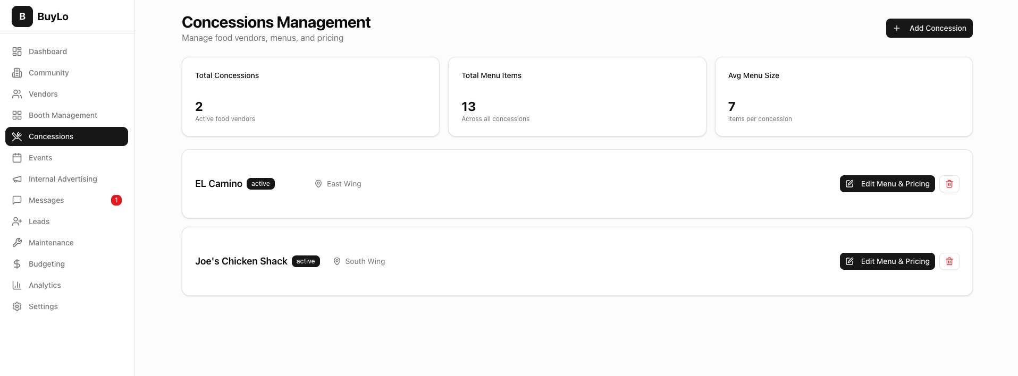Click the Settings gear icon
This screenshot has width=1018, height=376.
pos(17,306)
